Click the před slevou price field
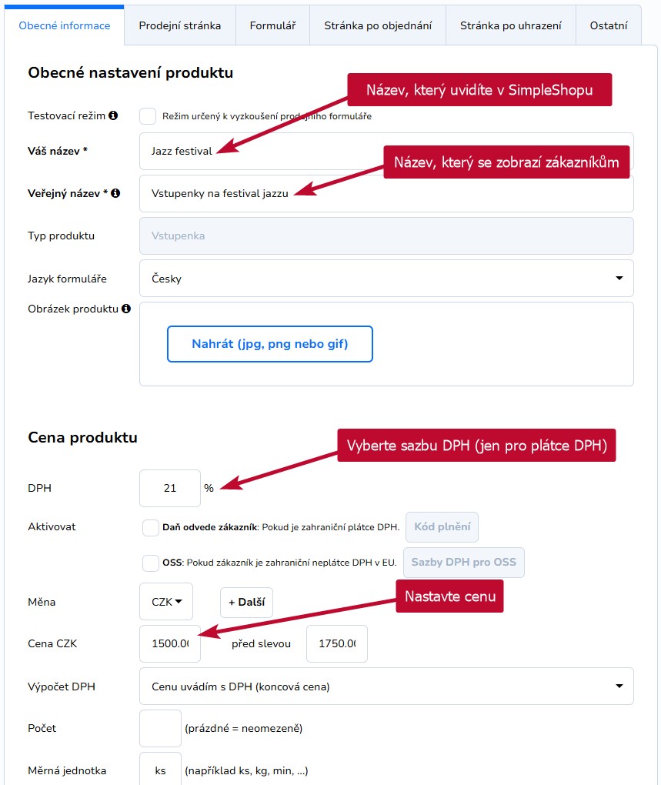The width and height of the screenshot is (661, 785). click(x=337, y=644)
